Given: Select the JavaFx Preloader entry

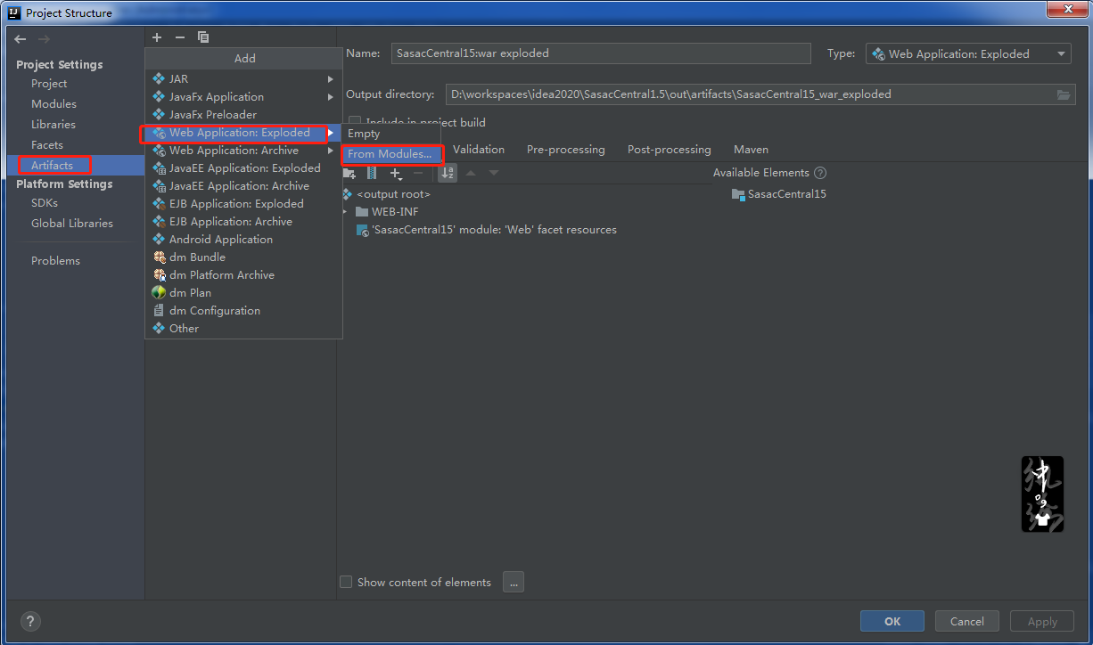Looking at the screenshot, I should (243, 115).
